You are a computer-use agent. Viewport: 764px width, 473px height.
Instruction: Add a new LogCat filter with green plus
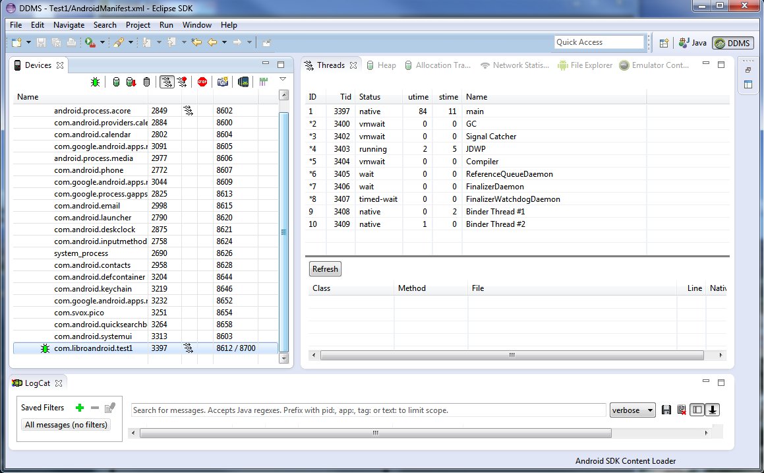coord(80,408)
